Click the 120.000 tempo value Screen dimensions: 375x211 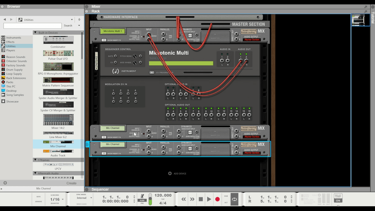163,195
